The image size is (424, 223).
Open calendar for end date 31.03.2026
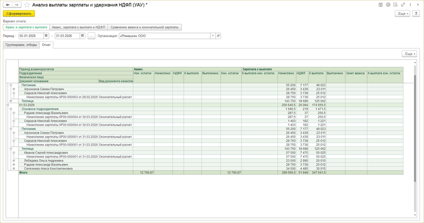pyautogui.click(x=83, y=35)
